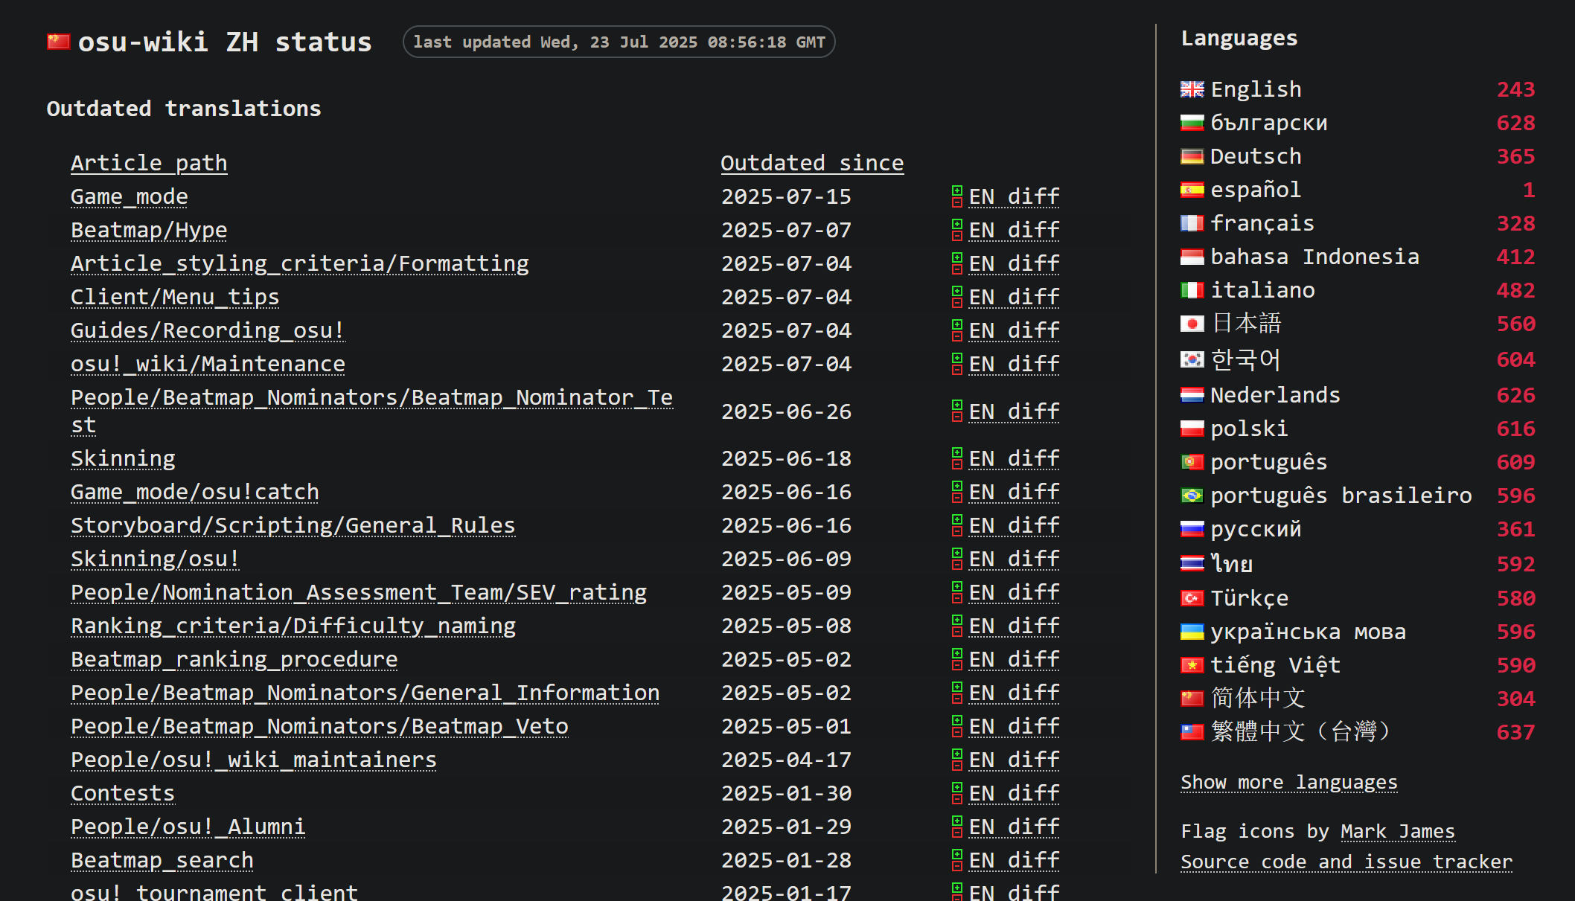This screenshot has height=901, width=1575.
Task: Open EN diff for People/osu!_Alumni
Action: [1014, 827]
